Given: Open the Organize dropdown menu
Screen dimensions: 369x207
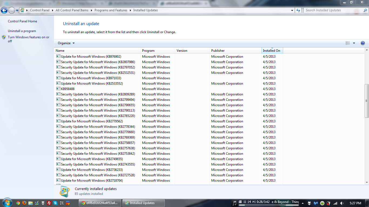Looking at the screenshot, I should pyautogui.click(x=66, y=43).
